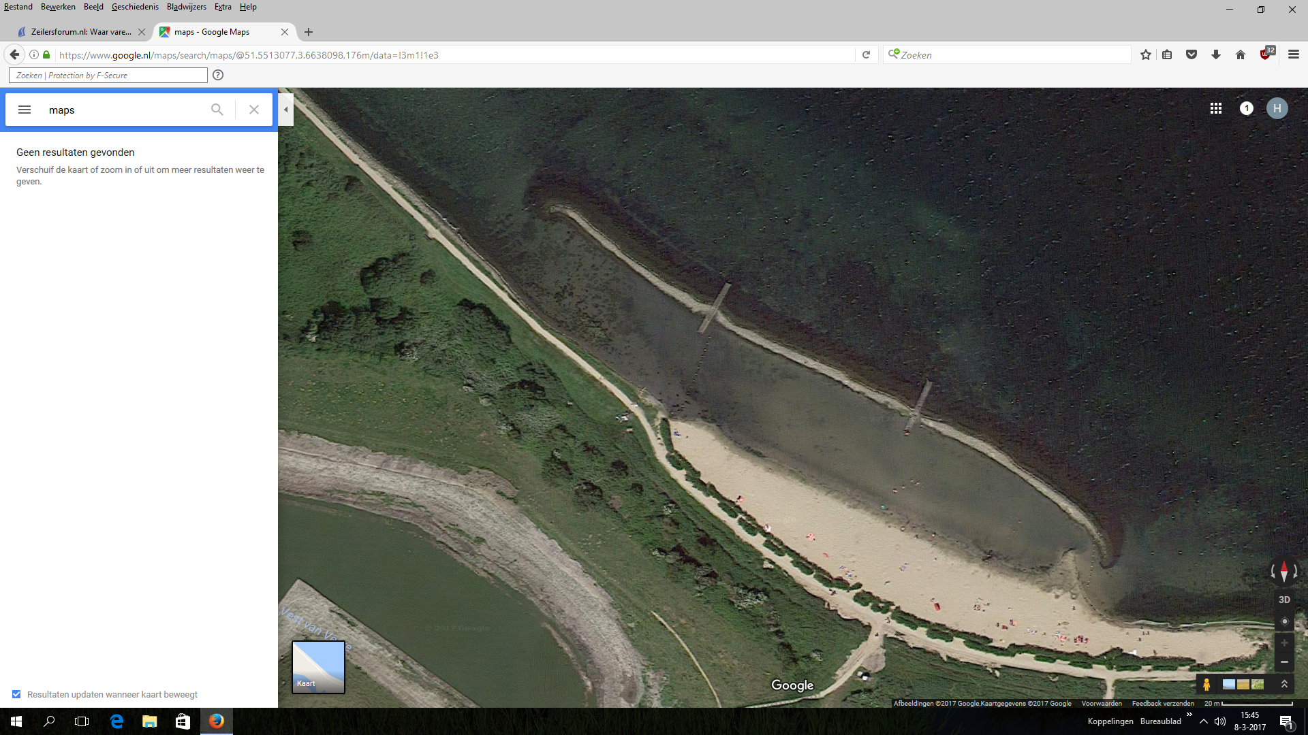Screen dimensions: 1308x735
Task: Open the Bladwijzers menu
Action: 186,7
